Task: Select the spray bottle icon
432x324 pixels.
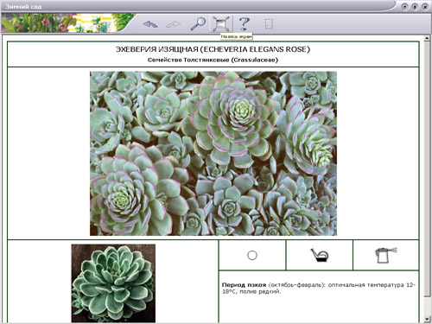Action: pos(386,255)
